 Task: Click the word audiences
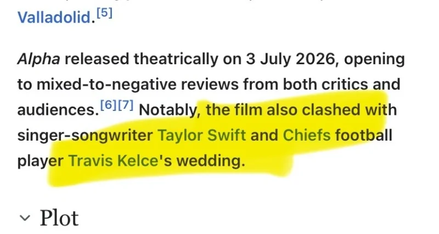tap(57, 109)
